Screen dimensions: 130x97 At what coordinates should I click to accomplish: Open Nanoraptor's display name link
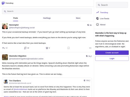(14, 25)
